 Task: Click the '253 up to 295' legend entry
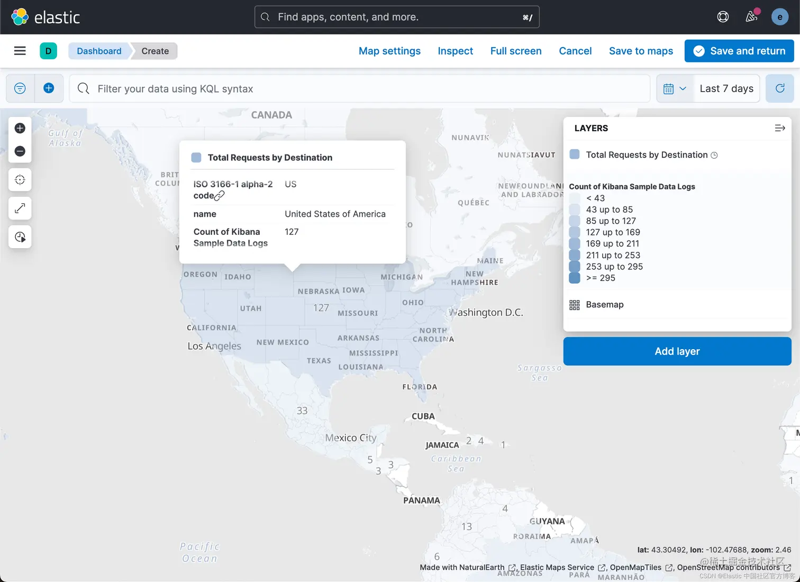[614, 267]
